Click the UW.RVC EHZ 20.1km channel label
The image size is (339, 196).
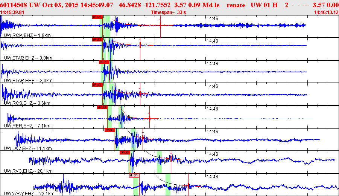tap(28, 171)
